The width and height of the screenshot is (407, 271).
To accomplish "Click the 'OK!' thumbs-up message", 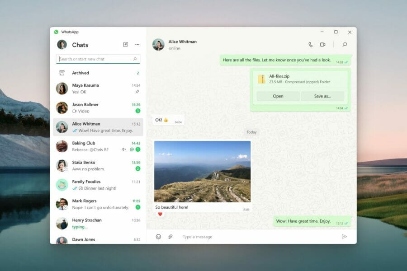I will [168, 120].
